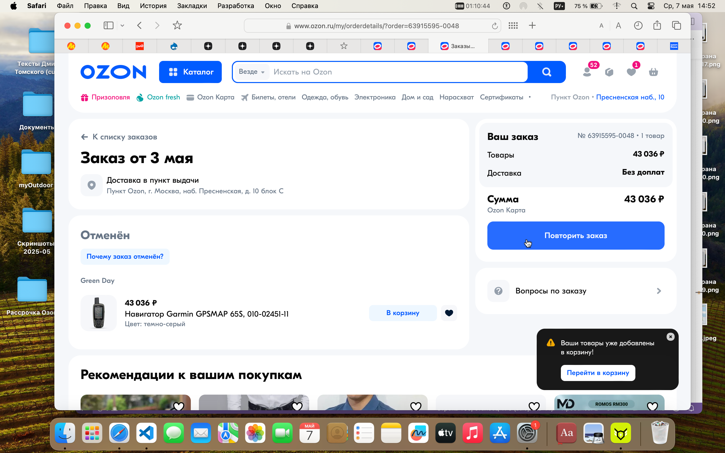Expand the Везде search scope dropdown

click(252, 72)
